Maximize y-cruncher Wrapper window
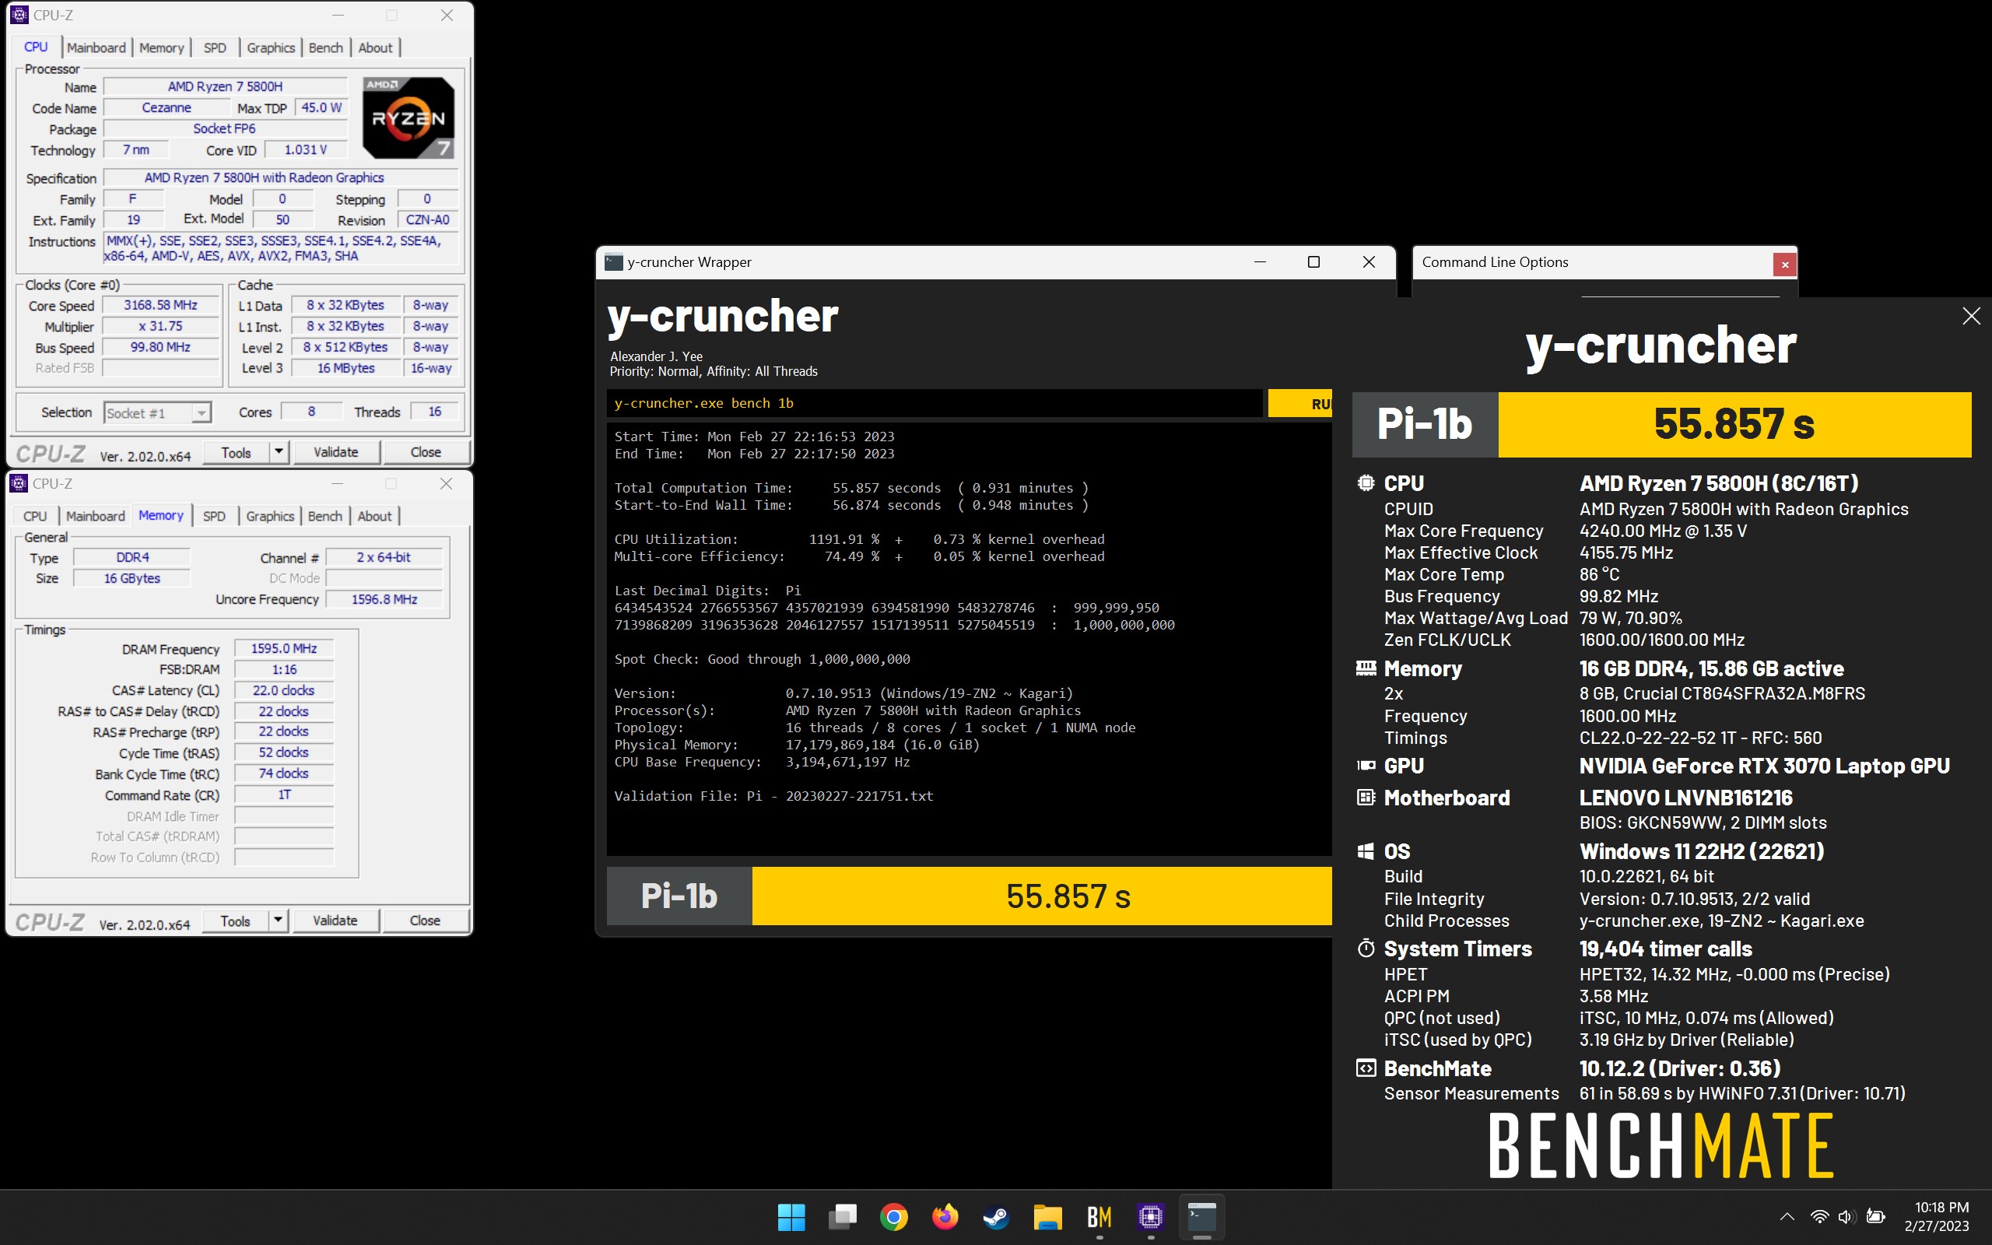1992x1245 pixels. 1313,262
